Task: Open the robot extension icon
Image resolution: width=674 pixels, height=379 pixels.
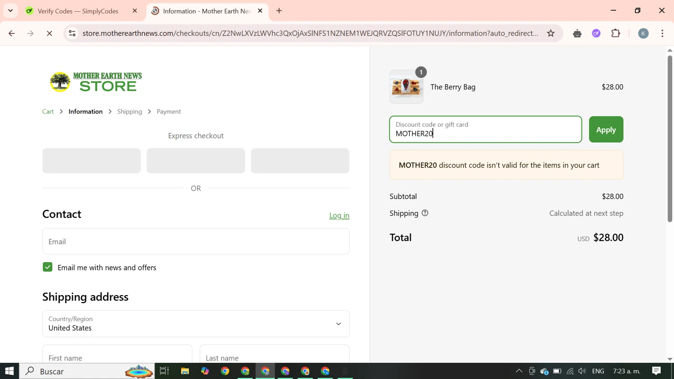Action: click(577, 33)
